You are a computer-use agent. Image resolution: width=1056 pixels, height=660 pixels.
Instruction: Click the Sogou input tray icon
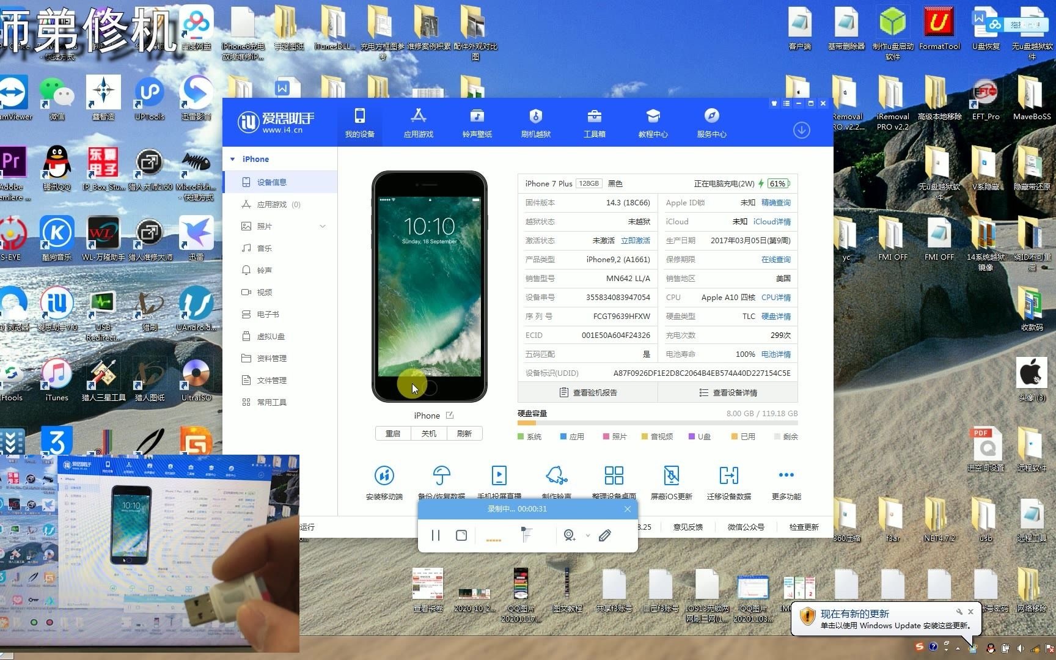pos(919,647)
